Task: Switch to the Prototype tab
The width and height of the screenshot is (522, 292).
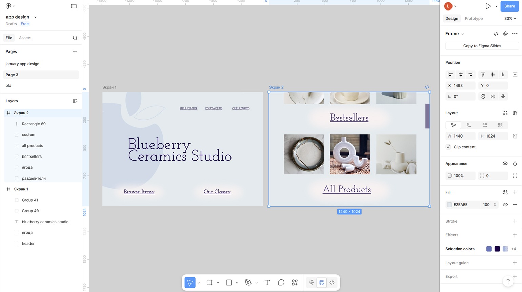Action: pos(474,19)
